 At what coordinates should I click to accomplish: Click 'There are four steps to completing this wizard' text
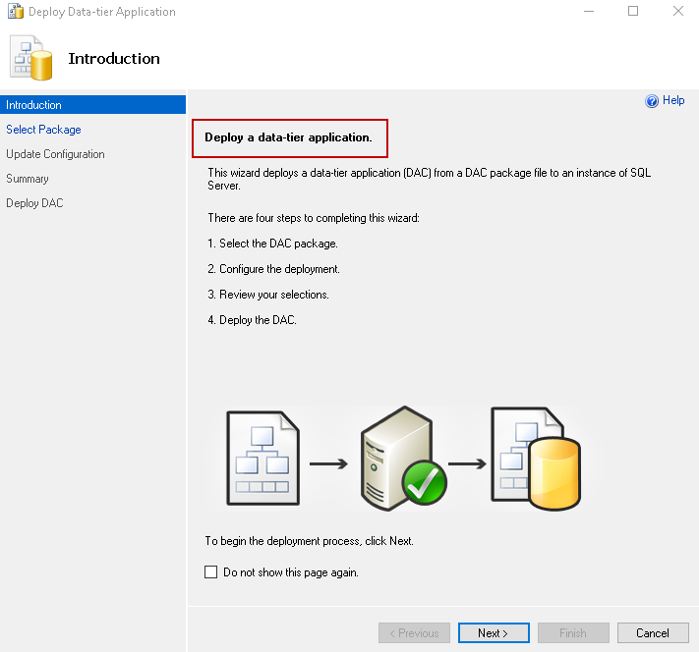[x=314, y=218]
